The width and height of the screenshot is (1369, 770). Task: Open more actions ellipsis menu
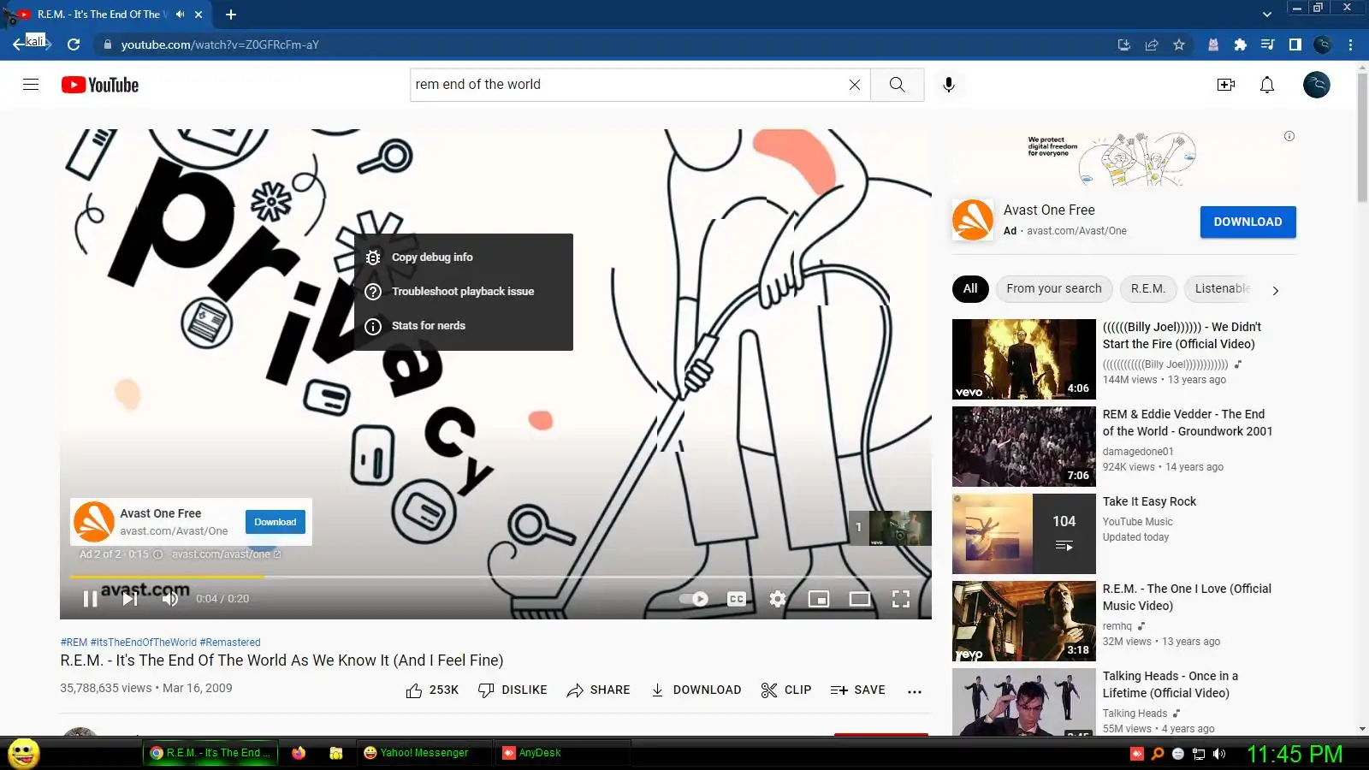(915, 691)
